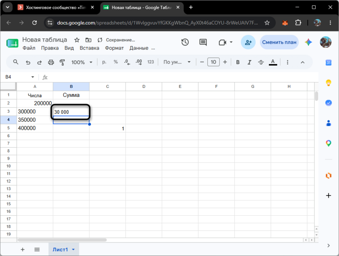Open the Формат menu

114,48
